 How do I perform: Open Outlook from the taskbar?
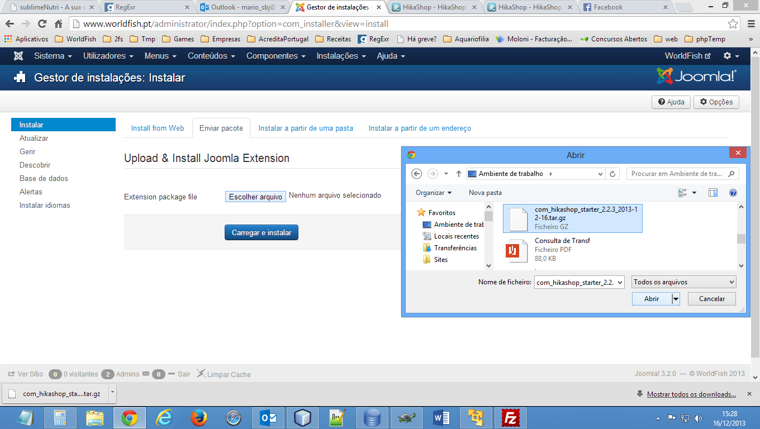[268, 418]
